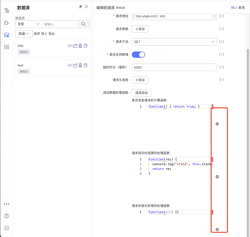Preview the info data source via eye icon

69,46
